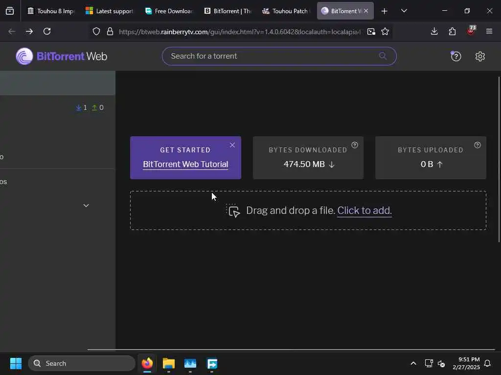Bookmark this page with the star
This screenshot has height=375, width=501.
(x=385, y=32)
